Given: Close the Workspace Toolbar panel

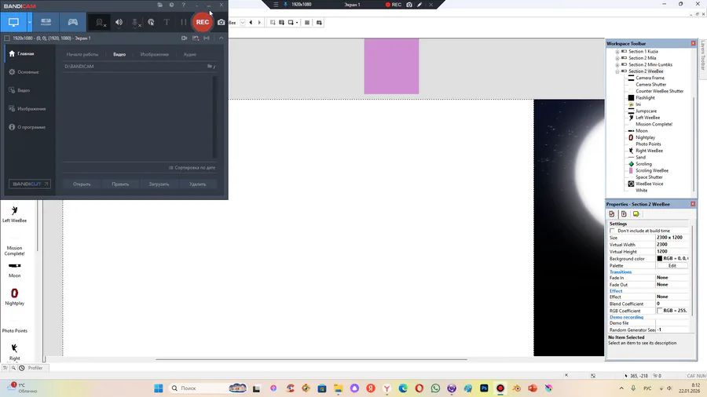Looking at the screenshot, I should point(693,43).
